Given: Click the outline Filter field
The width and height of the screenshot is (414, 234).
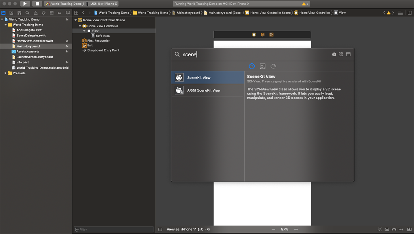Looking at the screenshot, I should 114,230.
